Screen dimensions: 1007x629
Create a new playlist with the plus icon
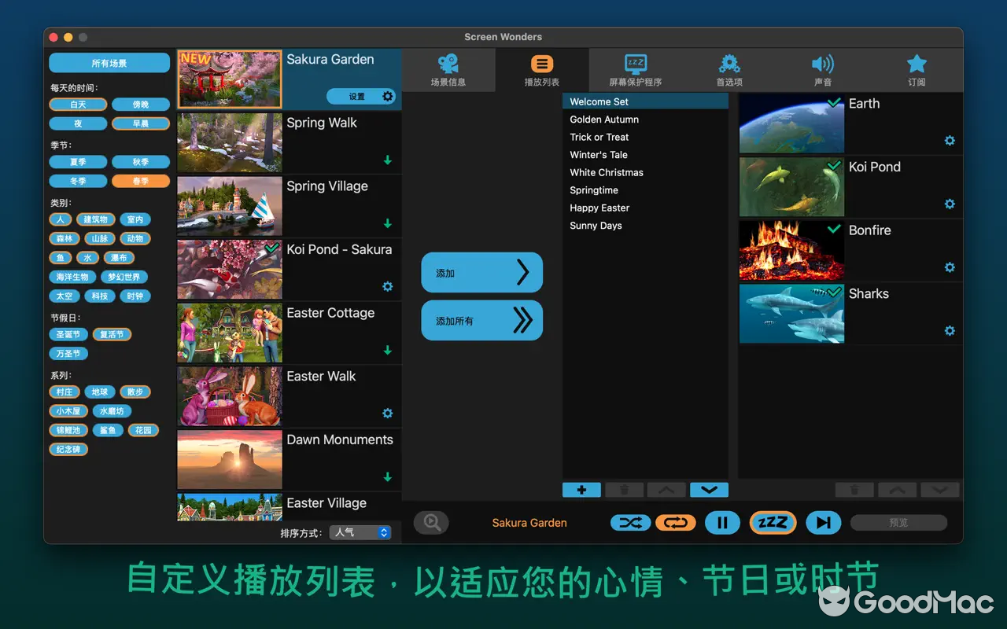pos(581,489)
